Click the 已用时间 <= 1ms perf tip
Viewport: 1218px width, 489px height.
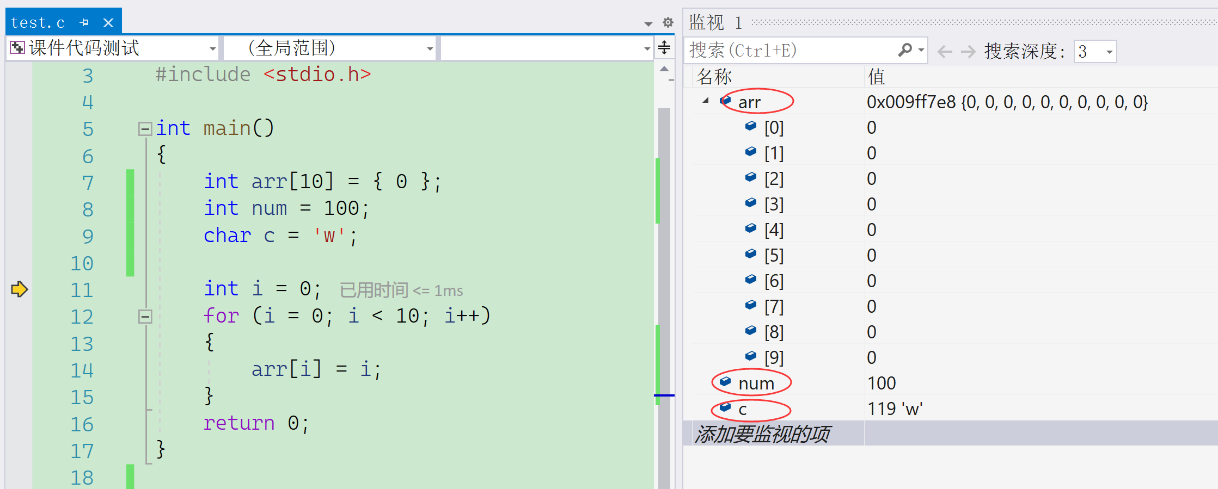[x=401, y=290]
